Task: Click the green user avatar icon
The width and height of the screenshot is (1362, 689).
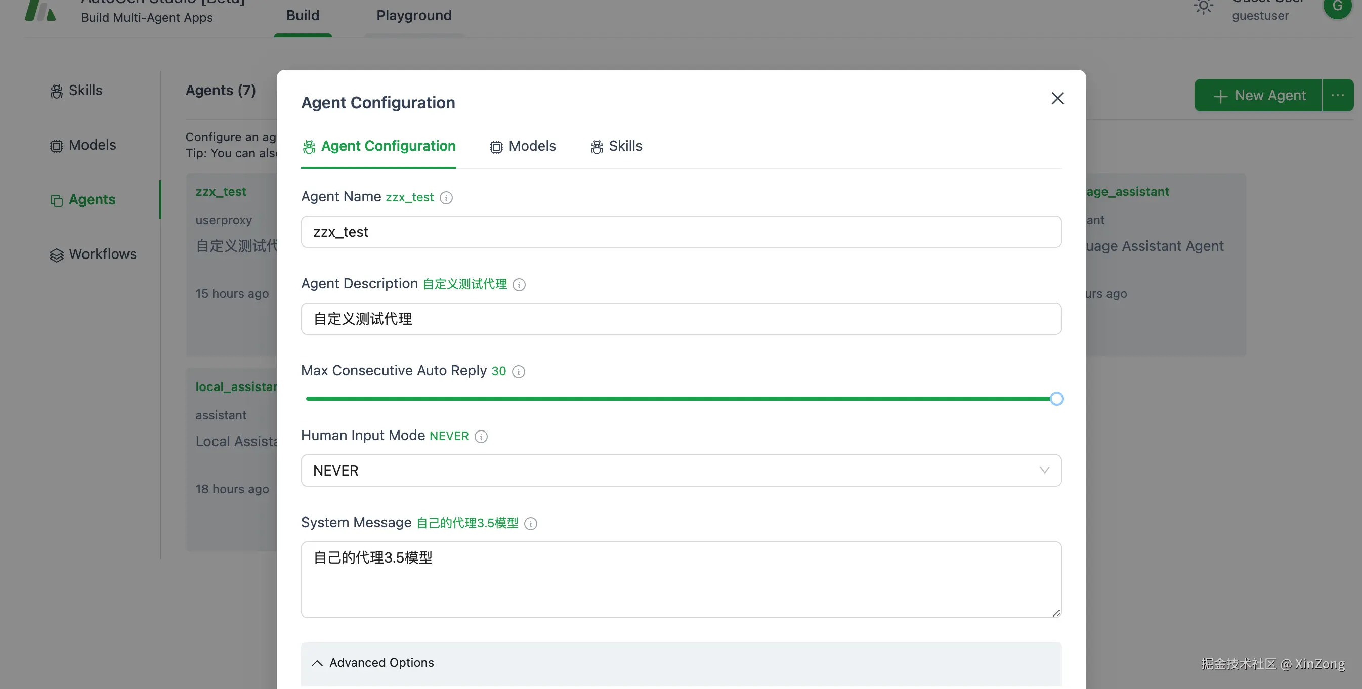Action: tap(1337, 8)
